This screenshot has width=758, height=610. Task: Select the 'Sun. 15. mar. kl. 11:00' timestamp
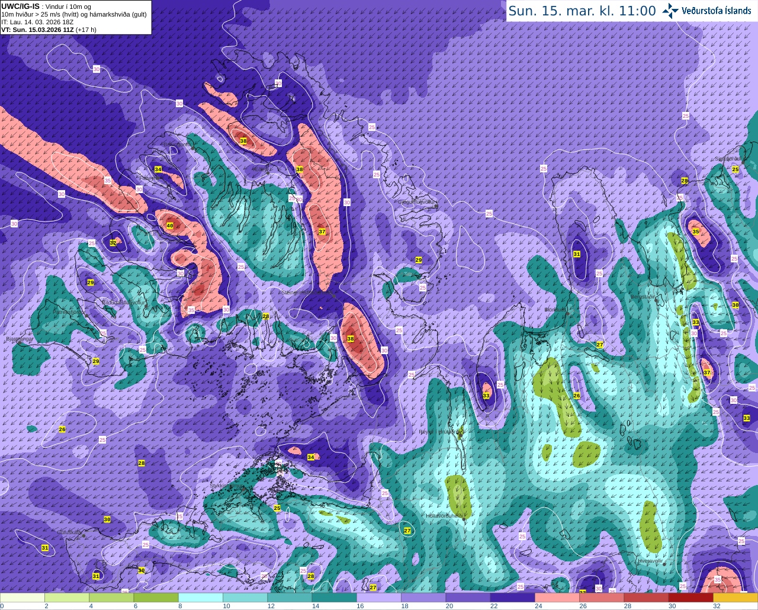(x=582, y=11)
